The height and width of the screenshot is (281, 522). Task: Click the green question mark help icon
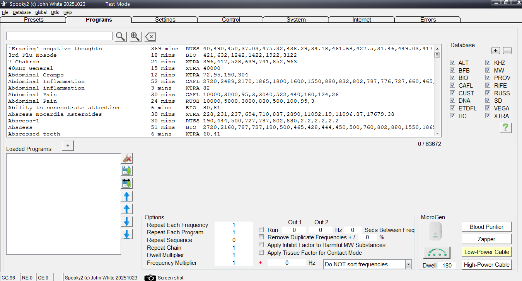click(505, 128)
